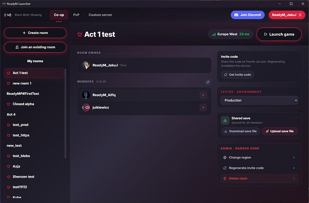Click the ReadyM_Alfiq member avatar
The image size is (309, 203).
(86, 95)
